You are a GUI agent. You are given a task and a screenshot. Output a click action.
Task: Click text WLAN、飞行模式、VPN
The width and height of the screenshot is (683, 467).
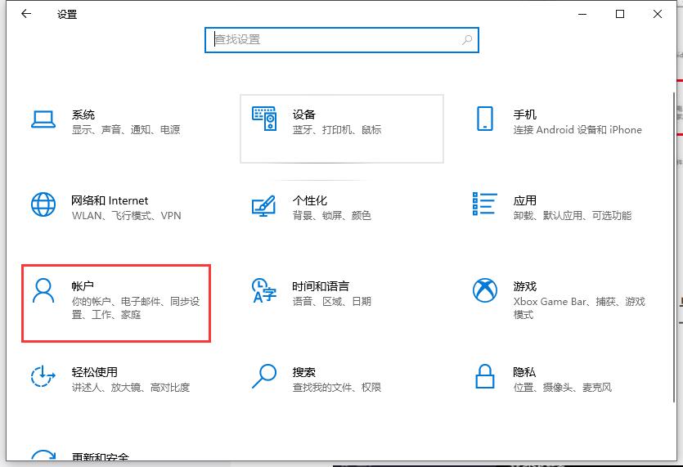tap(126, 216)
